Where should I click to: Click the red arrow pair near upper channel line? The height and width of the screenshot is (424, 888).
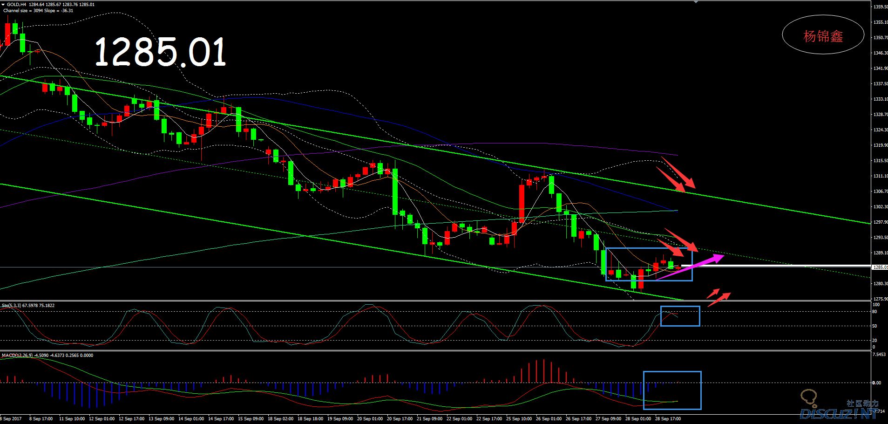point(676,175)
